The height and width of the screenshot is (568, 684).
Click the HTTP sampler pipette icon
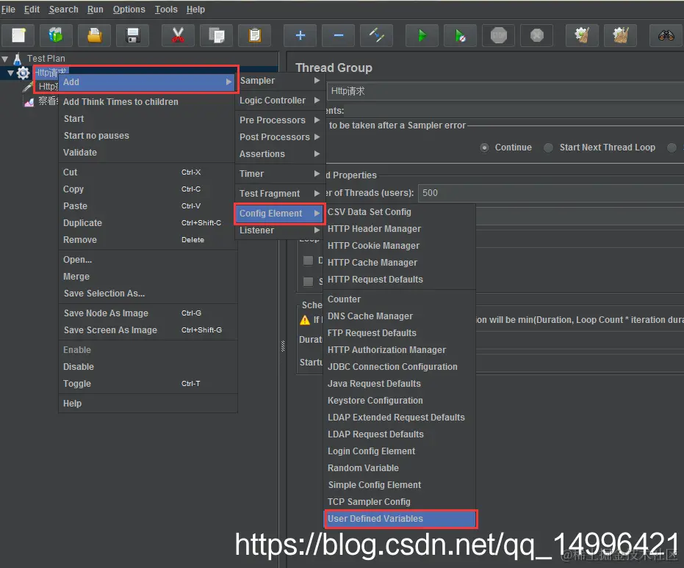(28, 87)
